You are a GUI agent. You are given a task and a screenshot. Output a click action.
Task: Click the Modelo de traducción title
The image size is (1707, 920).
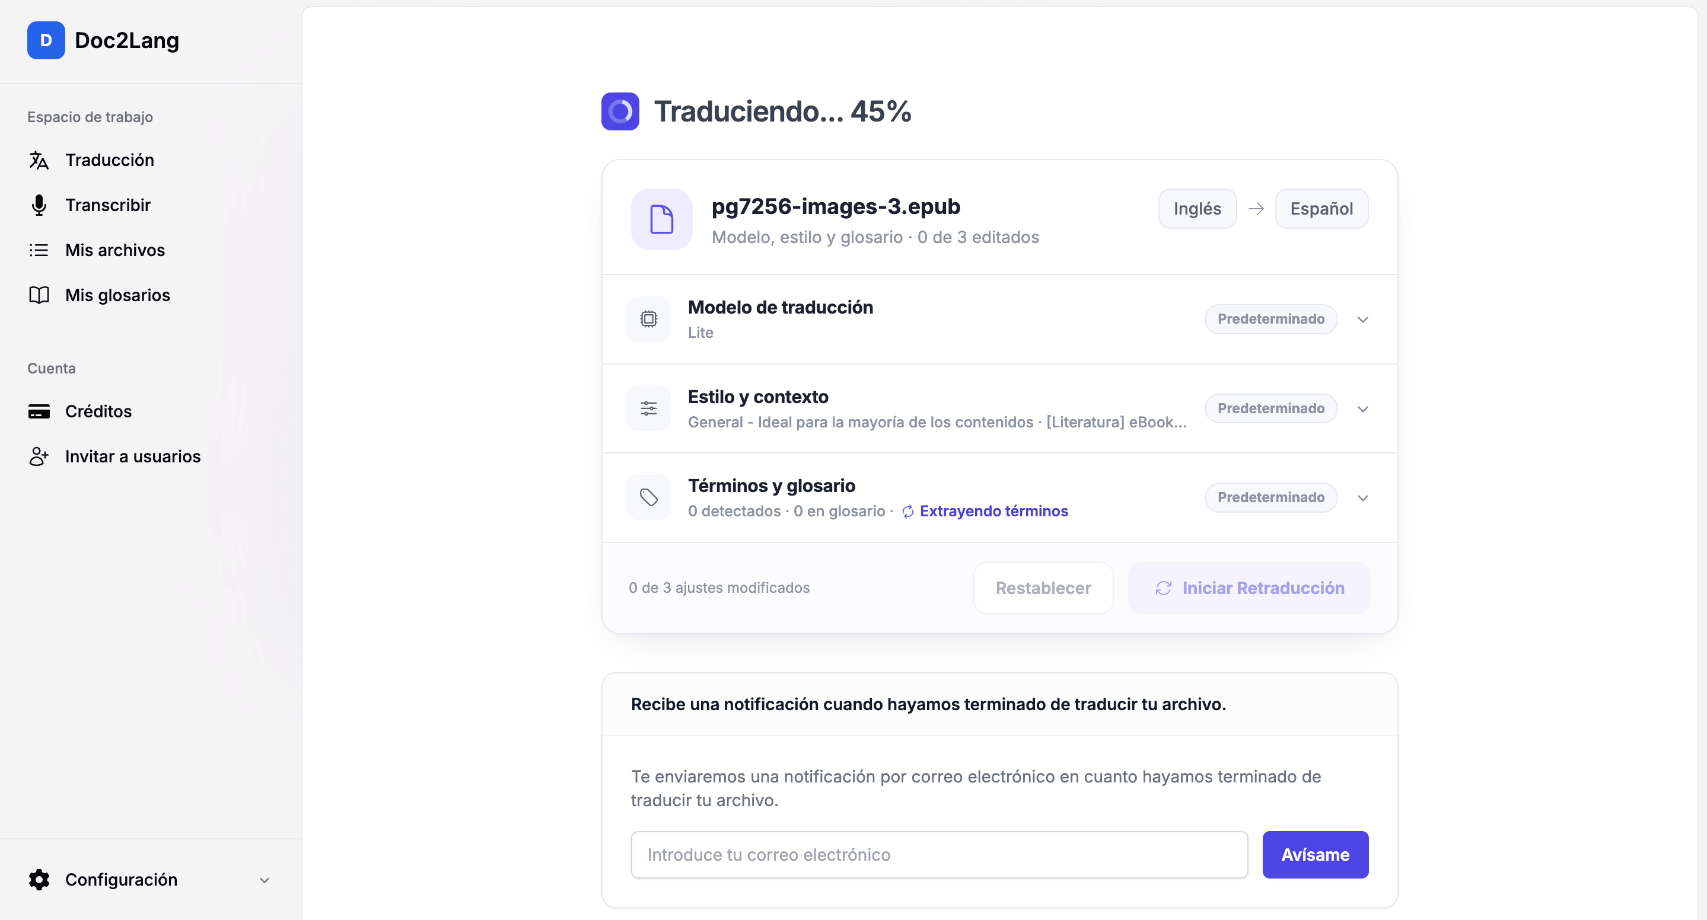coord(780,307)
